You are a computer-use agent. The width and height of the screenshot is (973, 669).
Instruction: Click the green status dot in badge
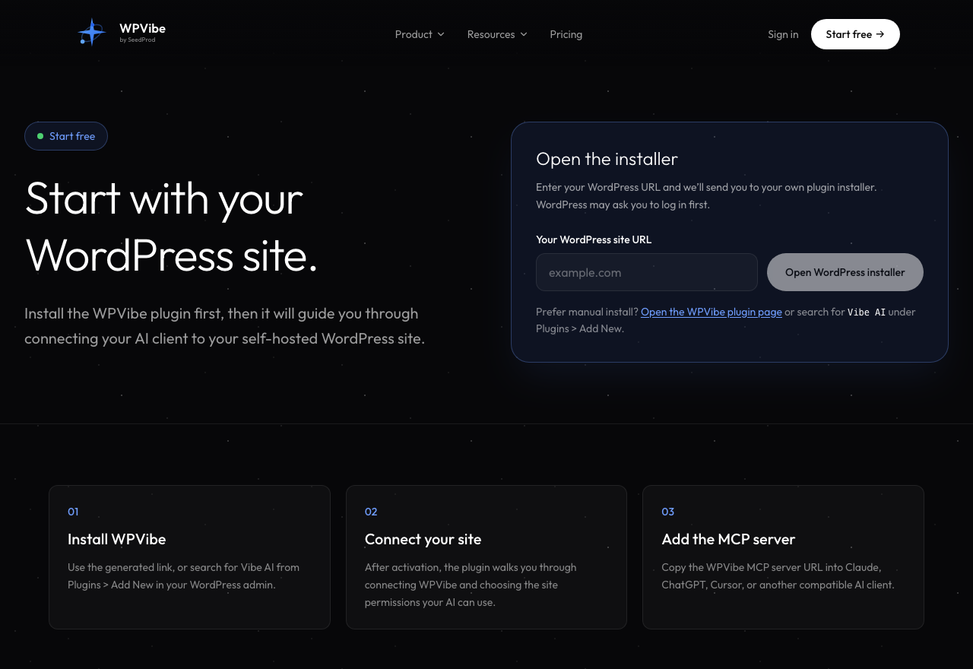coord(40,136)
